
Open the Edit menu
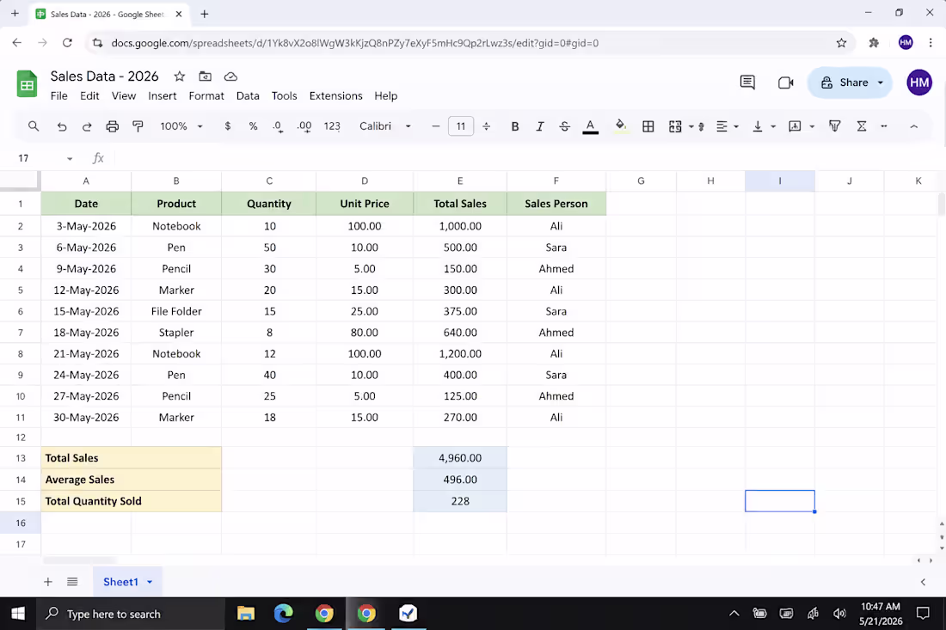(89, 96)
